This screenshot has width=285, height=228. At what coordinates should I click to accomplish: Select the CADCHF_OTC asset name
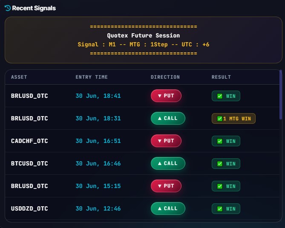click(29, 141)
